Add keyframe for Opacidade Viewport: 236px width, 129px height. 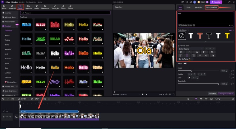(x=232, y=84)
